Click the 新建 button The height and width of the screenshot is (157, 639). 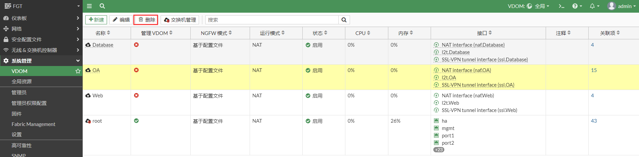(x=96, y=20)
